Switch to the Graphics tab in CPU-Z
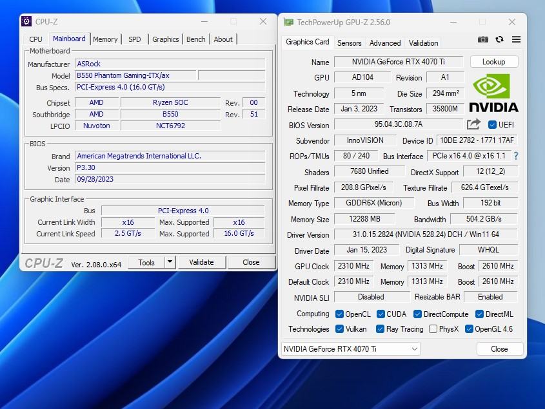The width and height of the screenshot is (545, 409). click(166, 39)
